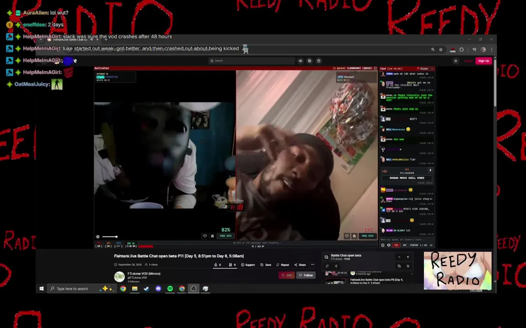Toggle the SFX ON switch in status bar
This screenshot has height=328, width=526.
108,245
